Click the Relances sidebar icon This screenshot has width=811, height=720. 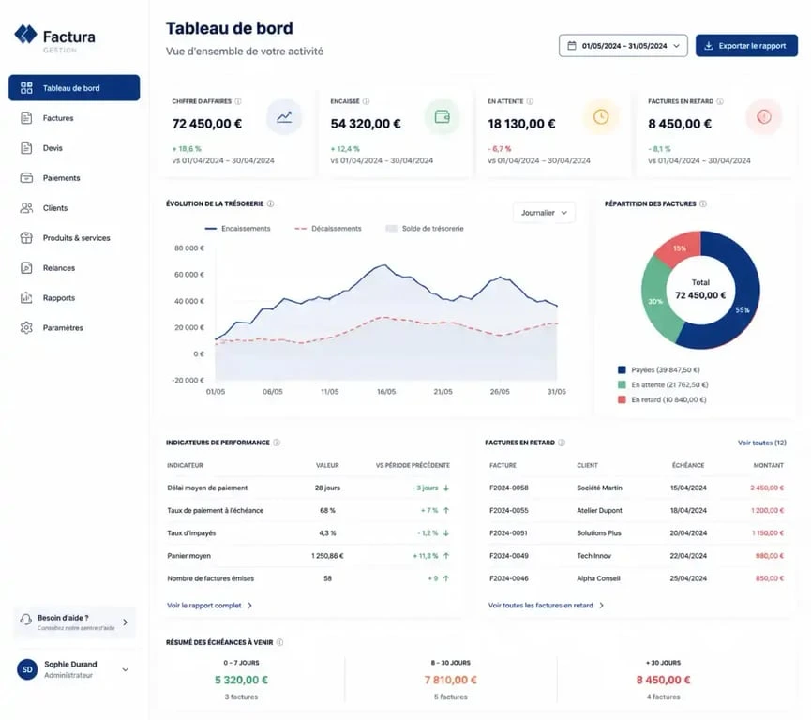[x=26, y=268]
